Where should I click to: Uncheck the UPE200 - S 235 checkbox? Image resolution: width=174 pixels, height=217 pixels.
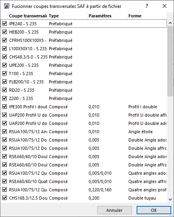pos(5,65)
